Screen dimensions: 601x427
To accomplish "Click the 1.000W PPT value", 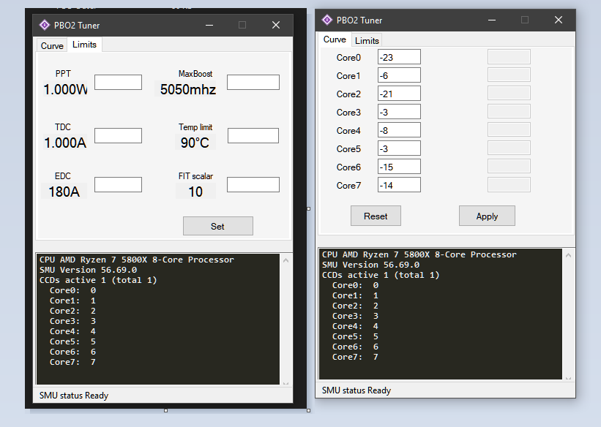I will pyautogui.click(x=65, y=90).
